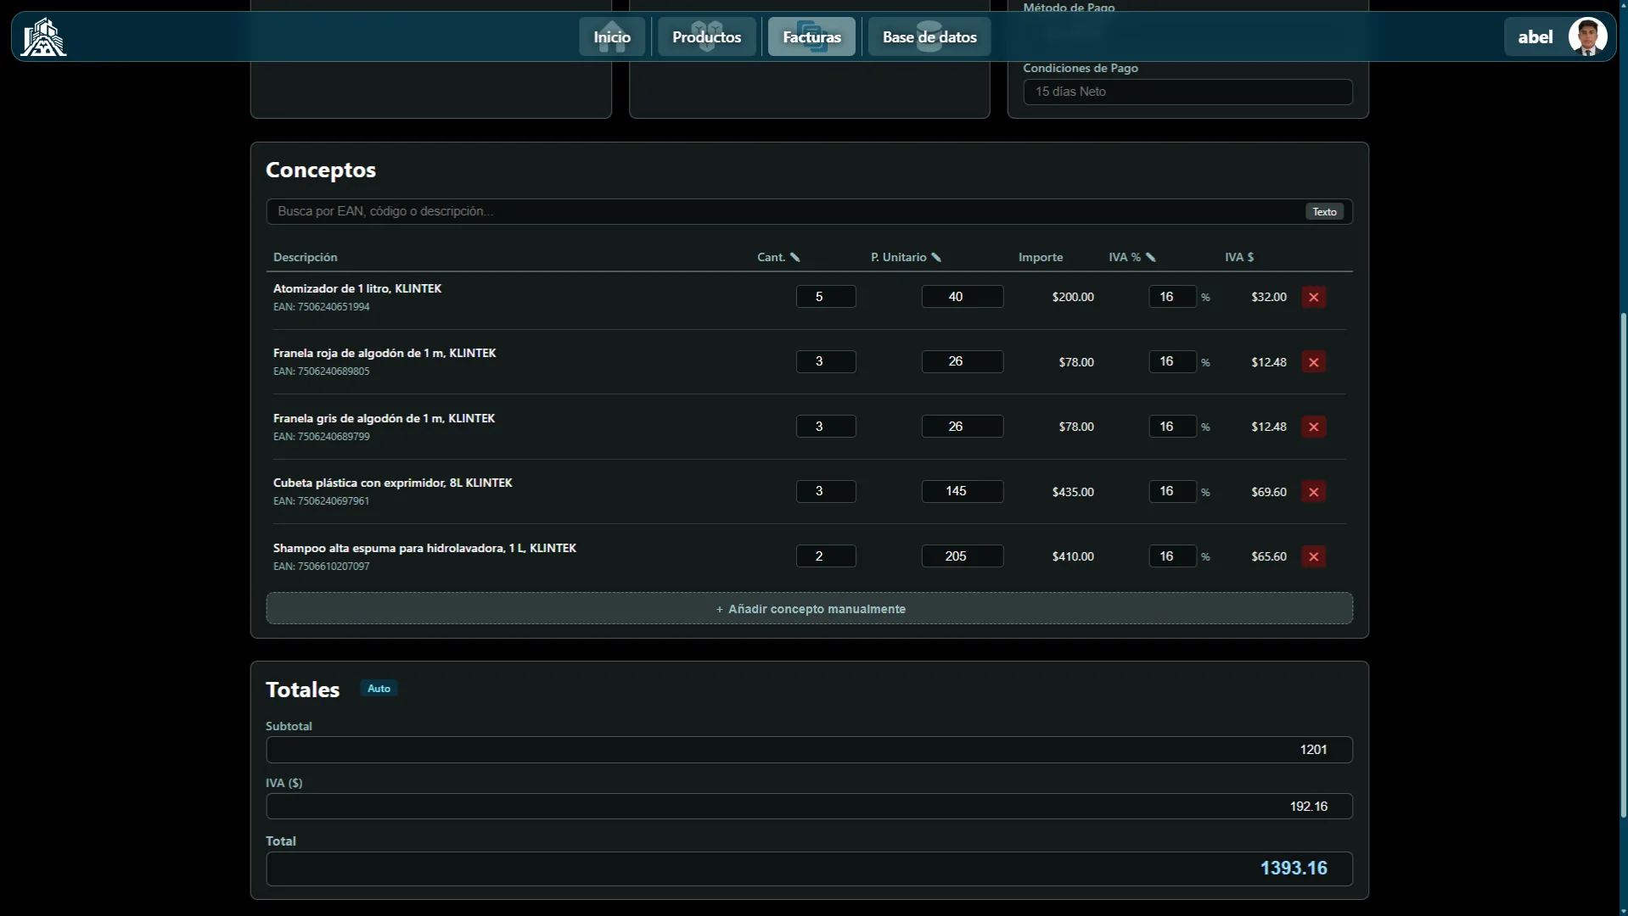Delete the Atomizador de 1 litro row
This screenshot has width=1628, height=916.
click(1313, 297)
